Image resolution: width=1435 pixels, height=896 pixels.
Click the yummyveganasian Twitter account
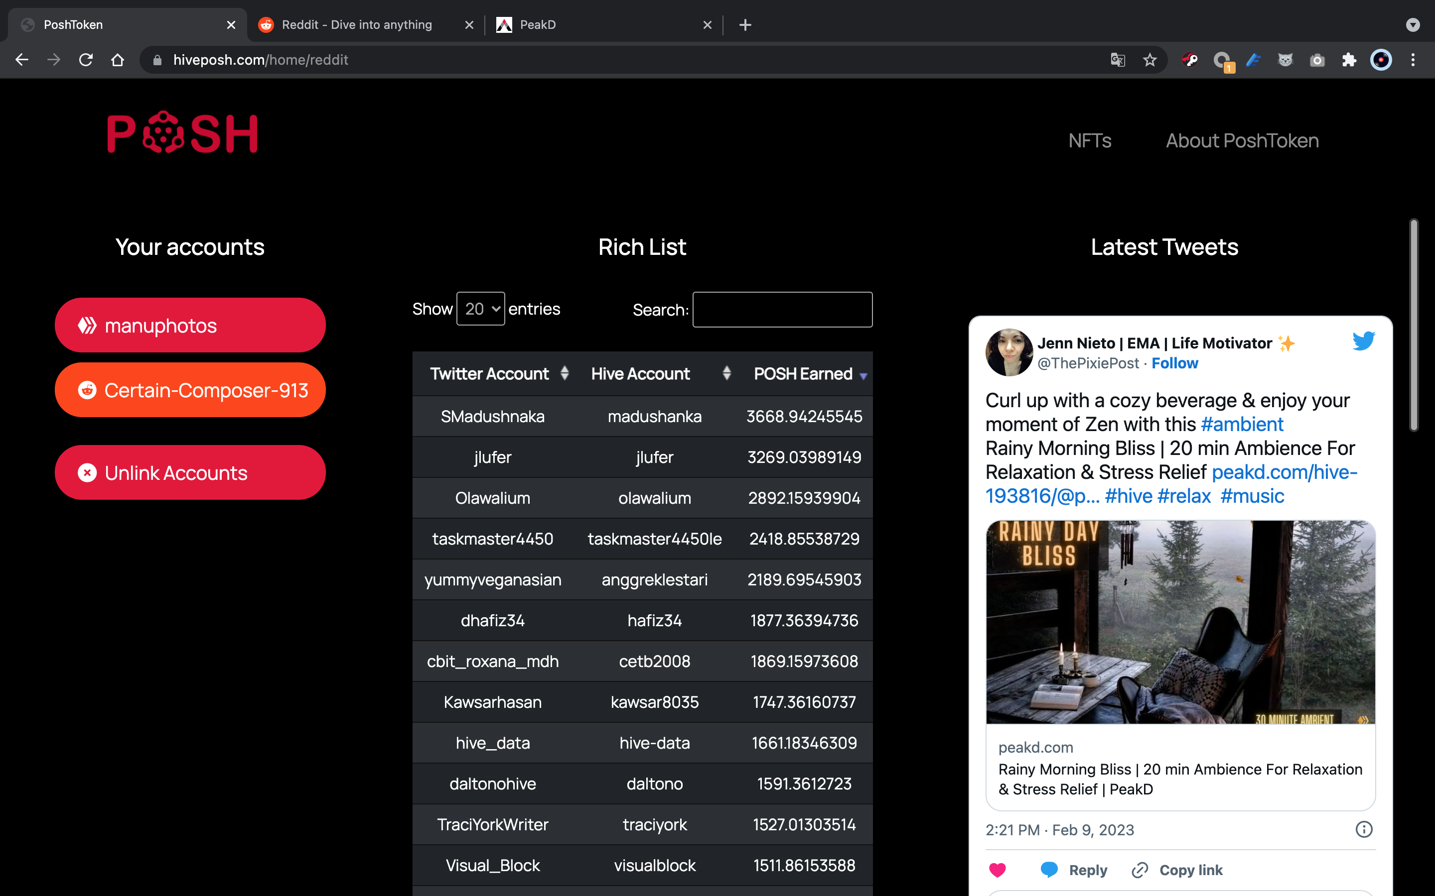(x=492, y=580)
